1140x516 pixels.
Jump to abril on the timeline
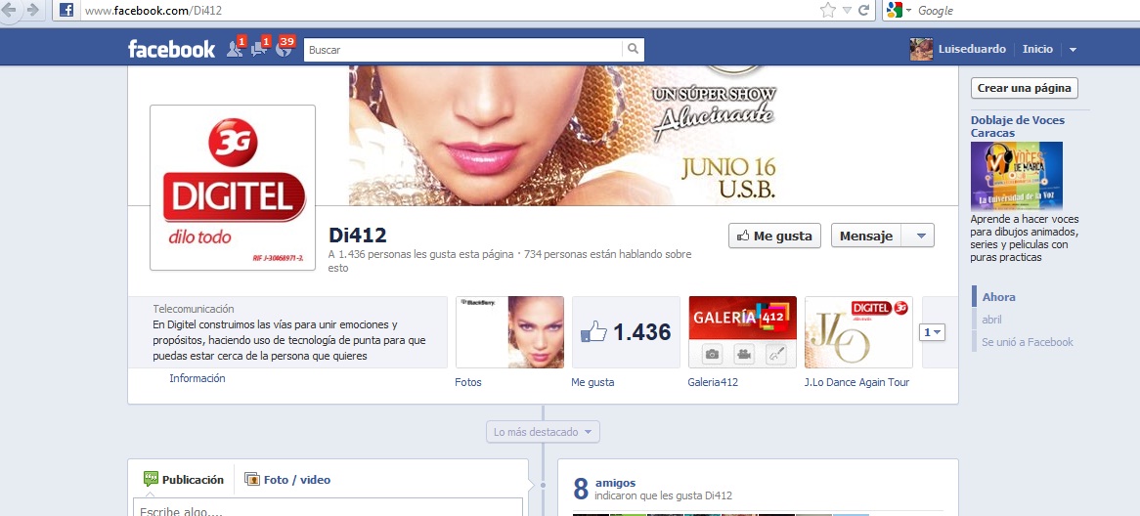pyautogui.click(x=991, y=320)
